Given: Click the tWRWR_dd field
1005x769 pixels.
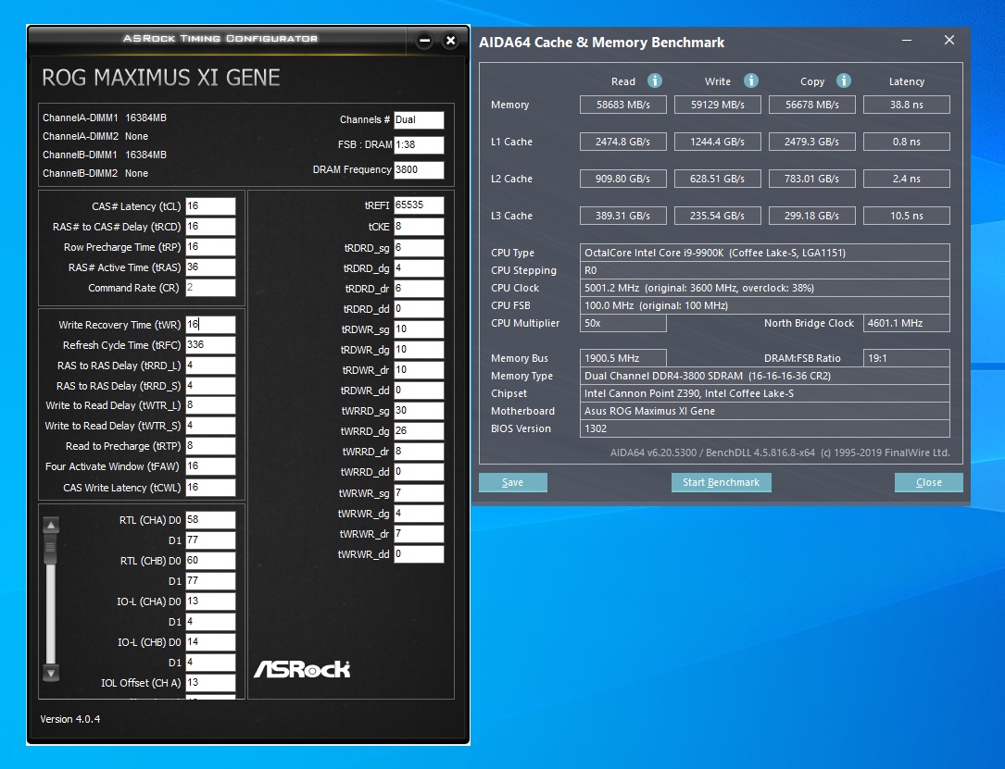Looking at the screenshot, I should [x=419, y=554].
